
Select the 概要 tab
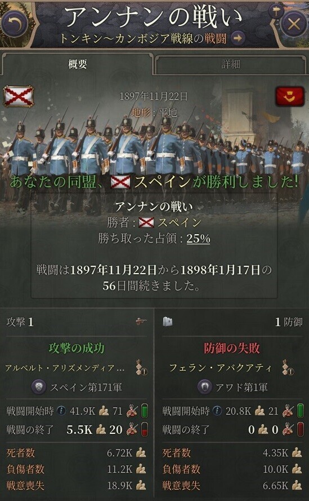[x=78, y=65]
